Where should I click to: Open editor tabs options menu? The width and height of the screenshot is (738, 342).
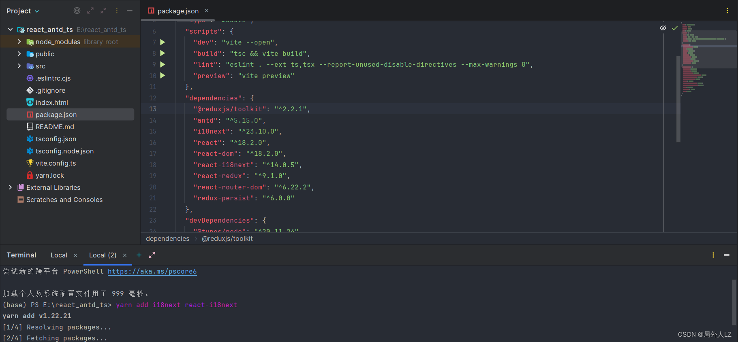(x=727, y=11)
